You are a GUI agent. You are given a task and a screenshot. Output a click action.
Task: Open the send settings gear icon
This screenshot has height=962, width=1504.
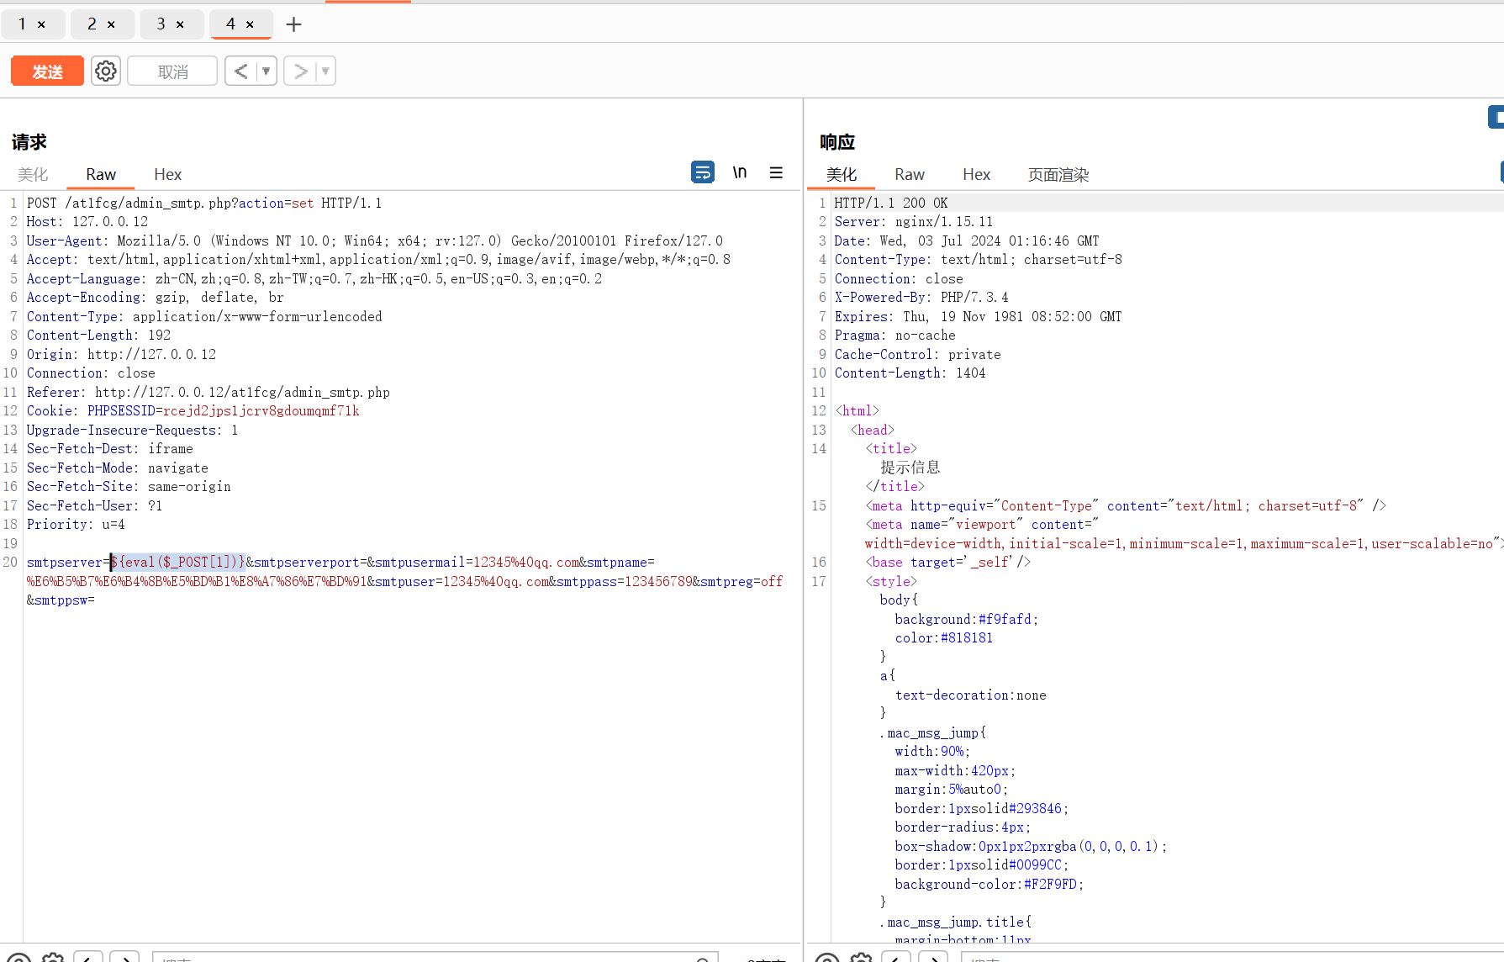106,71
